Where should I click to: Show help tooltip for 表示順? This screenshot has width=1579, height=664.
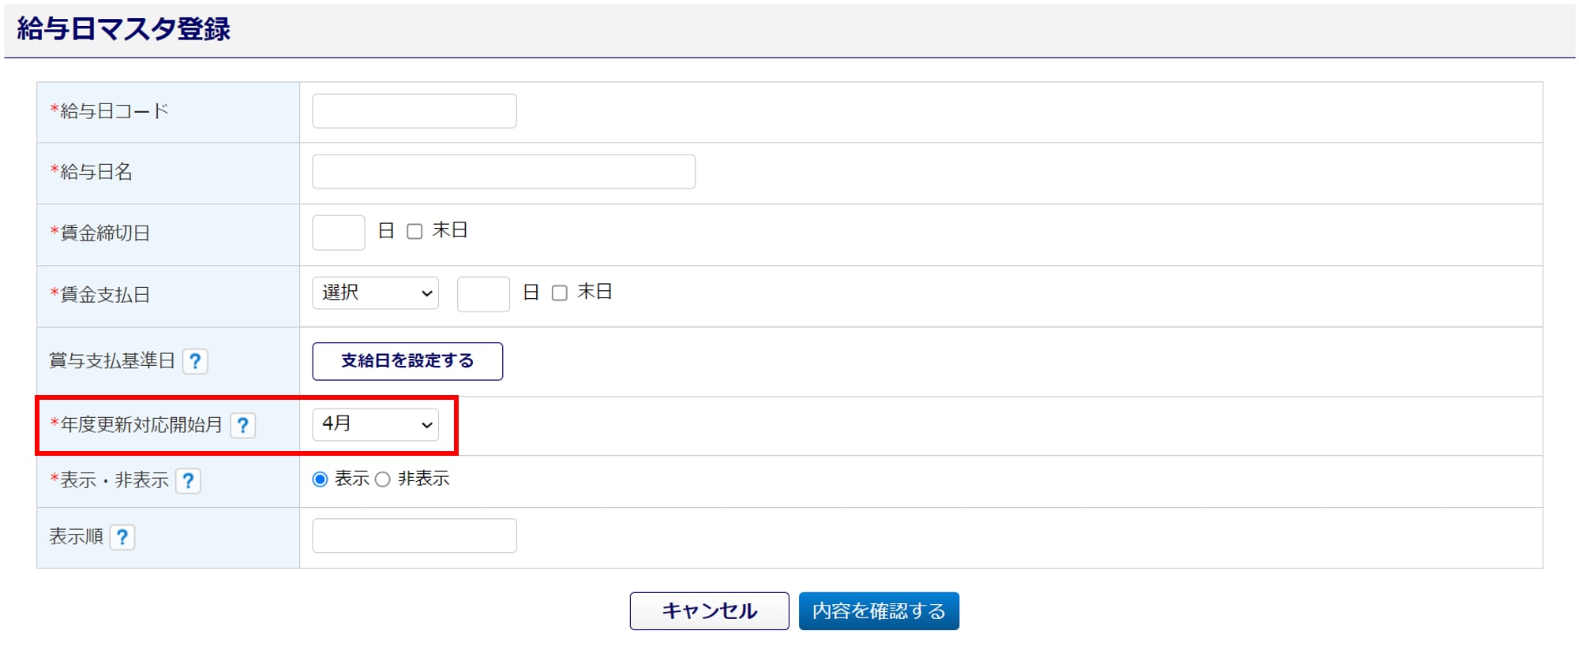[122, 538]
